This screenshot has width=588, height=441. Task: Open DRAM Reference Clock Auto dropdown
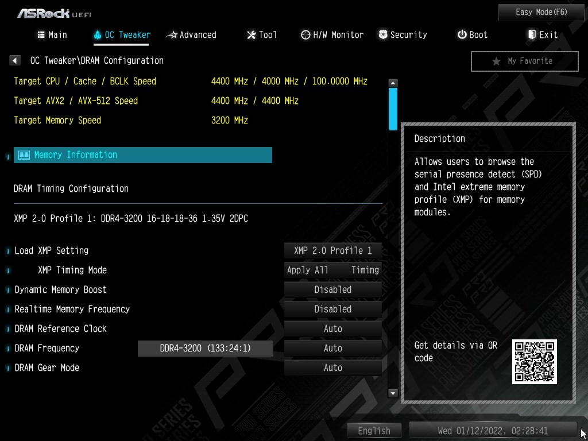[332, 328]
